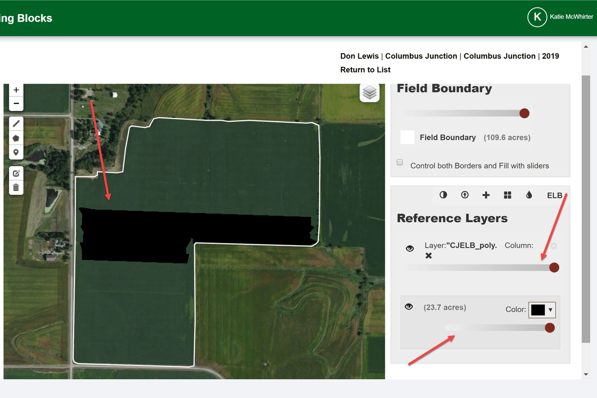Toggle visibility of 23.7 acres polygon
597x398 pixels.
pyautogui.click(x=409, y=307)
